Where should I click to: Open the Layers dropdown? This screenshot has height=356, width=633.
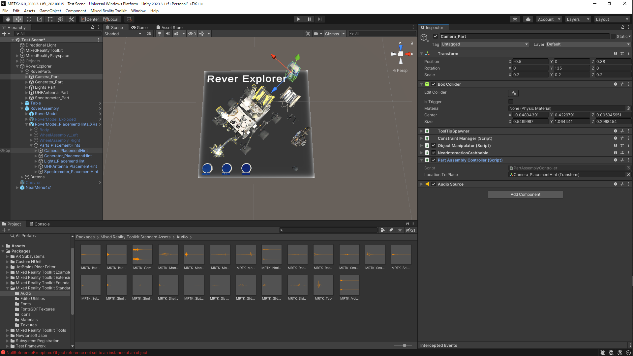point(578,19)
